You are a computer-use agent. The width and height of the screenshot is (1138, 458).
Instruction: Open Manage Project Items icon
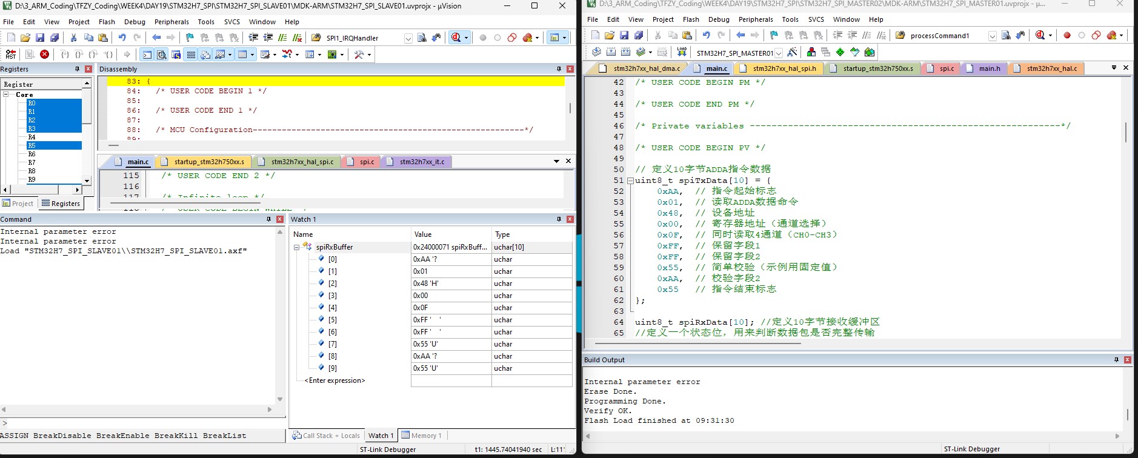[811, 52]
